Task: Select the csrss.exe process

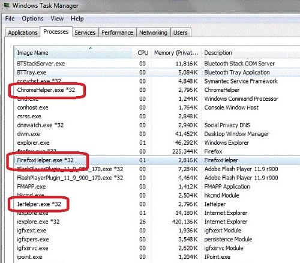Action: coord(157,116)
